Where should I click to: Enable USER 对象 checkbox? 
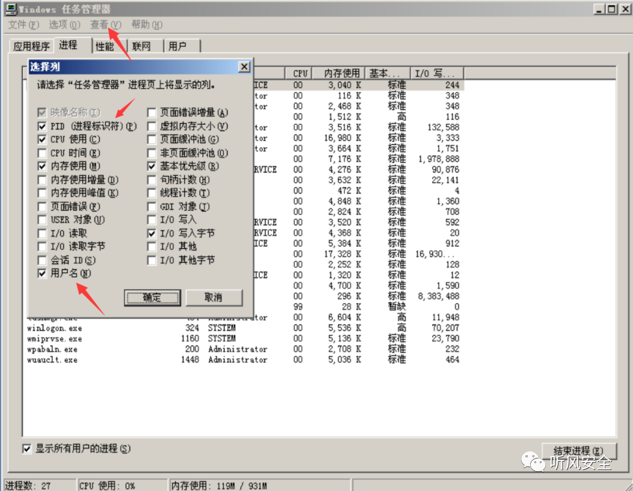tap(42, 220)
